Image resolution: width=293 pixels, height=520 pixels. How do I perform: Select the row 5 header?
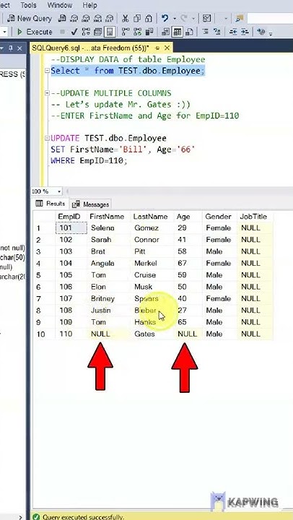44,275
